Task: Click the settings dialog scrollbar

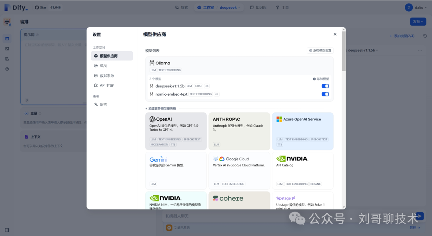Action: click(344, 51)
